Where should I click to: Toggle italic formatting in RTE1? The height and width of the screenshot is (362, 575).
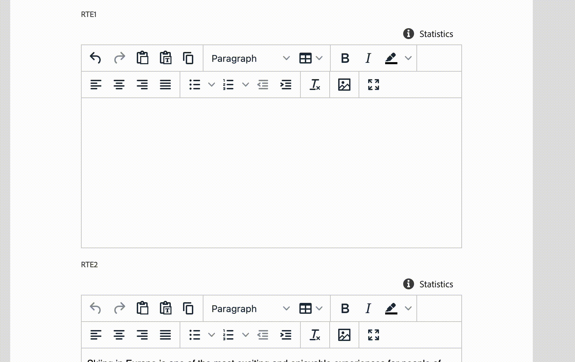[368, 58]
